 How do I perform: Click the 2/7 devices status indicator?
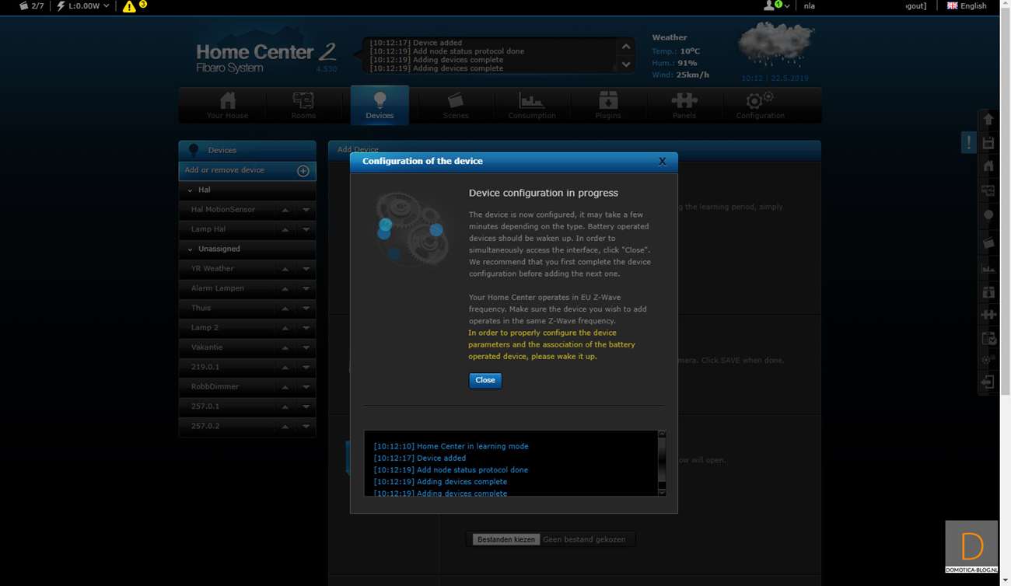[x=31, y=5]
